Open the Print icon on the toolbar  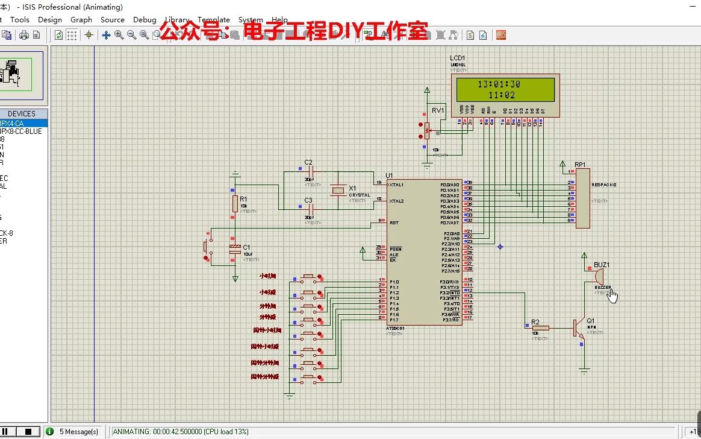point(23,34)
